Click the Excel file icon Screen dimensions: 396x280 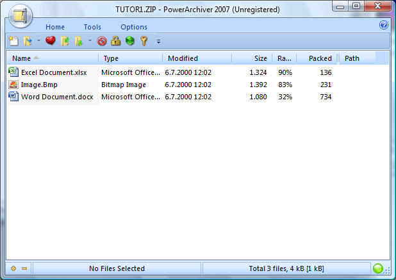coord(13,72)
